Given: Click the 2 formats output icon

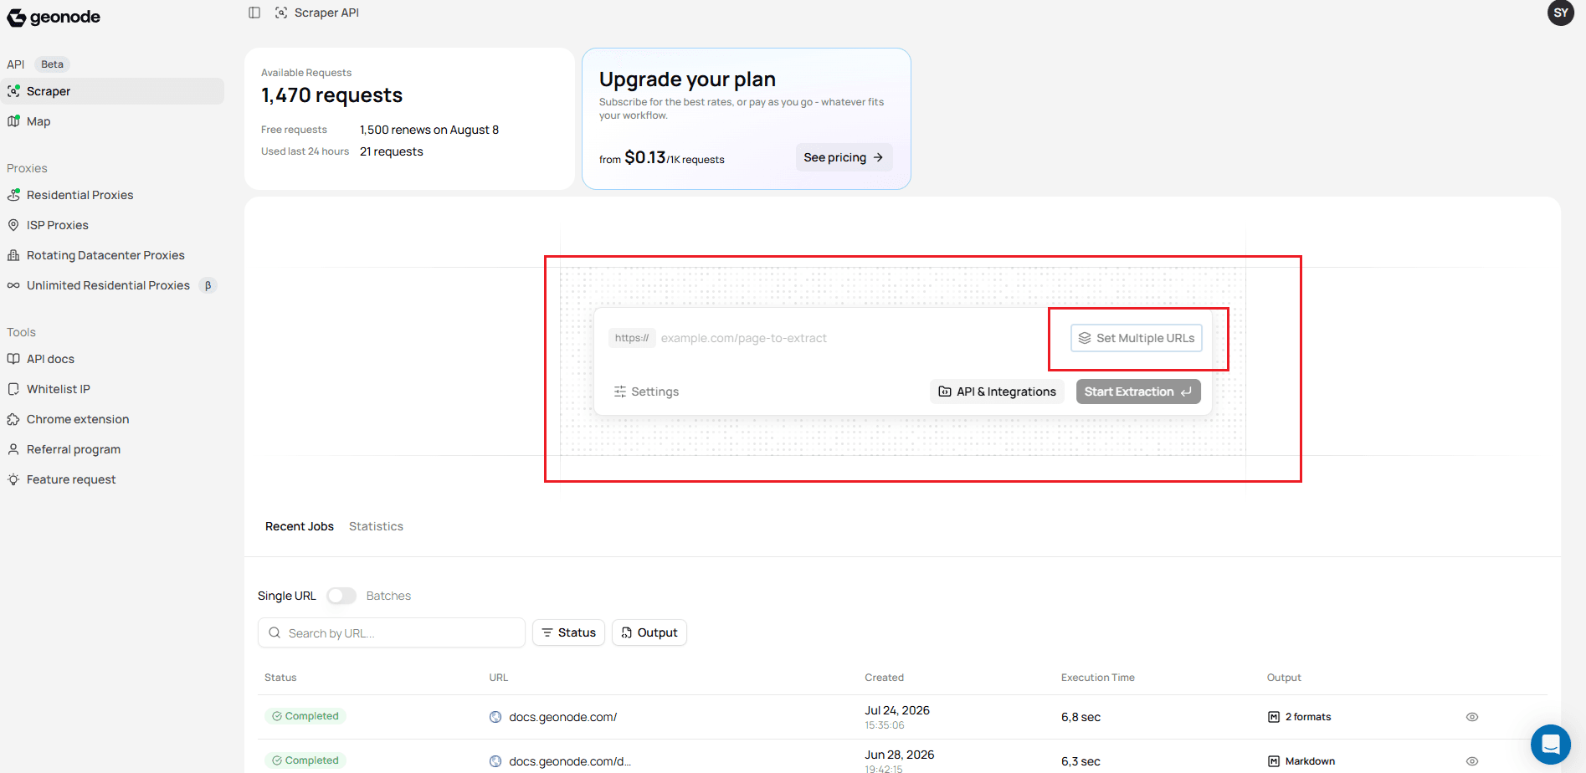Looking at the screenshot, I should tap(1274, 717).
